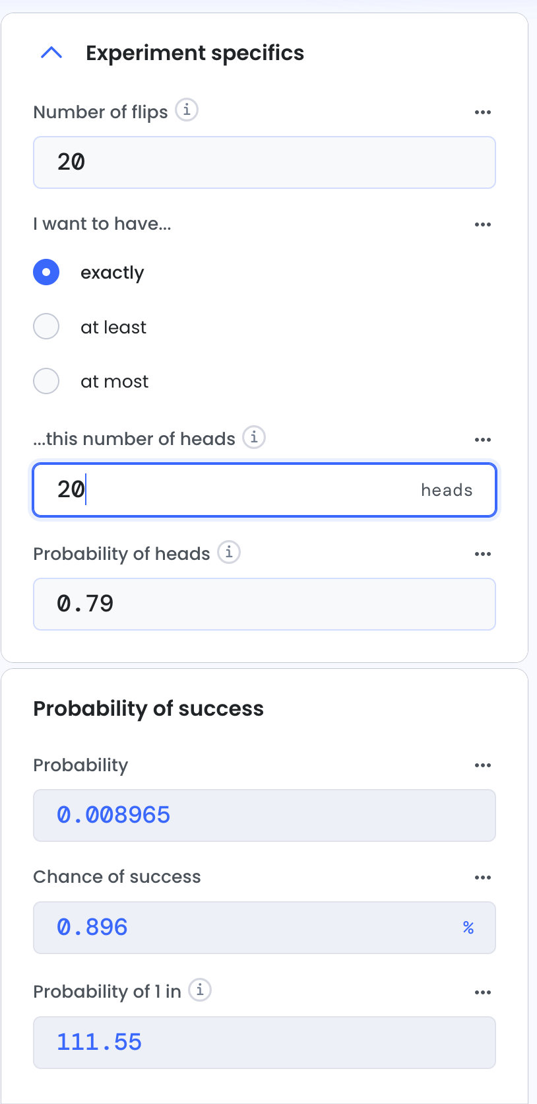
Task: Click info icon beside Number of flips
Action: (x=187, y=110)
